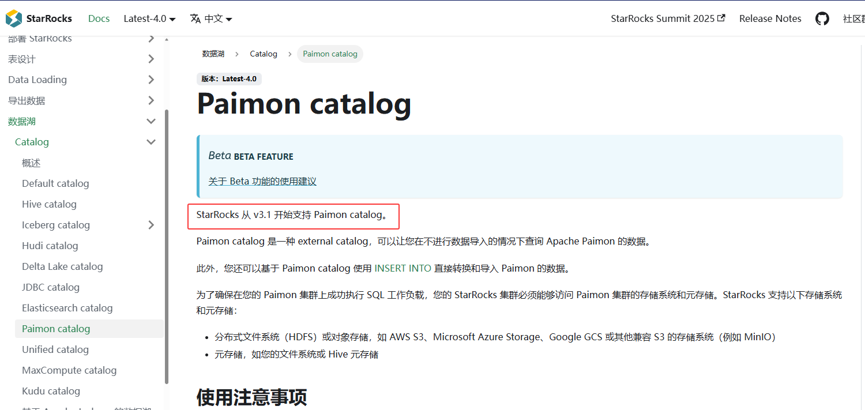Select Paimon catalog in the sidebar
Image resolution: width=865 pixels, height=410 pixels.
point(56,329)
